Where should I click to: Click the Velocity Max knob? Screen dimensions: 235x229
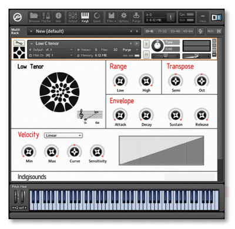pyautogui.click(x=52, y=151)
